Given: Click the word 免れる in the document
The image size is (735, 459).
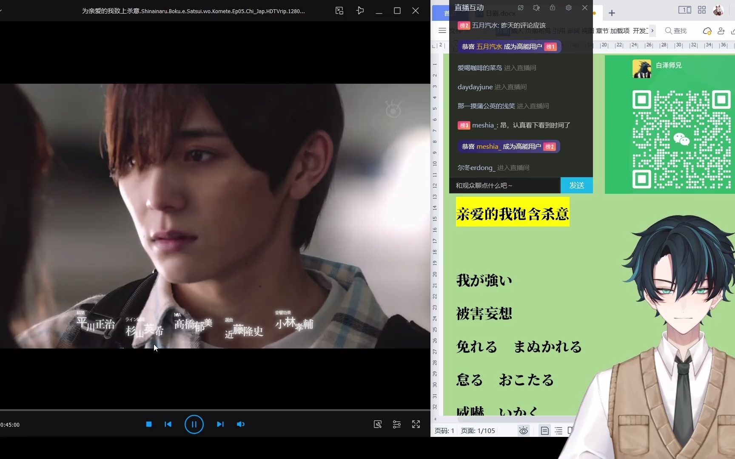Looking at the screenshot, I should pyautogui.click(x=476, y=347).
